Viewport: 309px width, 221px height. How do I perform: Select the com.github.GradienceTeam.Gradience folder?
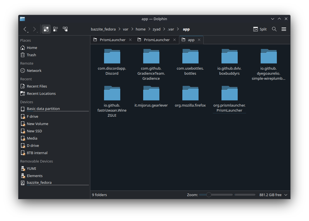tap(151, 65)
